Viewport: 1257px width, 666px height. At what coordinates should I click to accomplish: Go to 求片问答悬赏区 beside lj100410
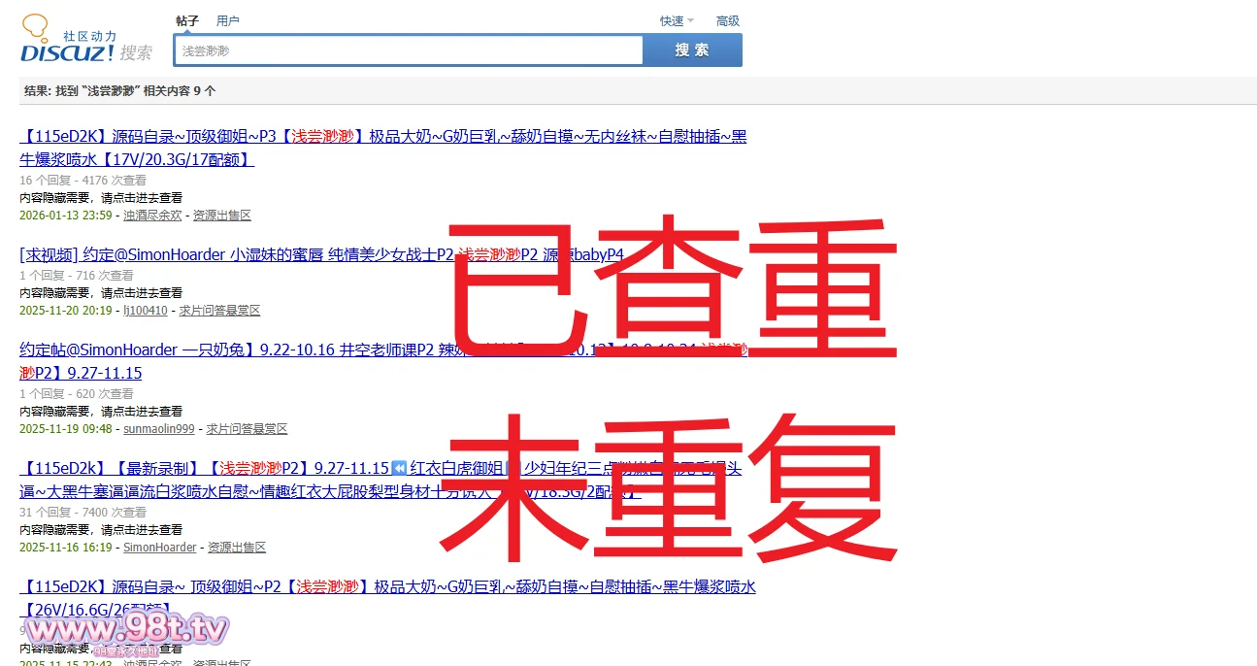tap(219, 311)
